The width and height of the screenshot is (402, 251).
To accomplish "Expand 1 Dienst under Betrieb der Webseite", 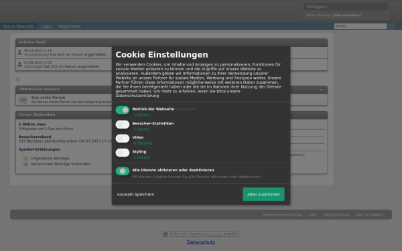I will [141, 115].
